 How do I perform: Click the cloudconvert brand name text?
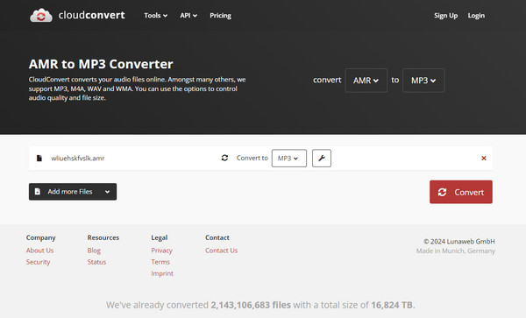pos(91,15)
